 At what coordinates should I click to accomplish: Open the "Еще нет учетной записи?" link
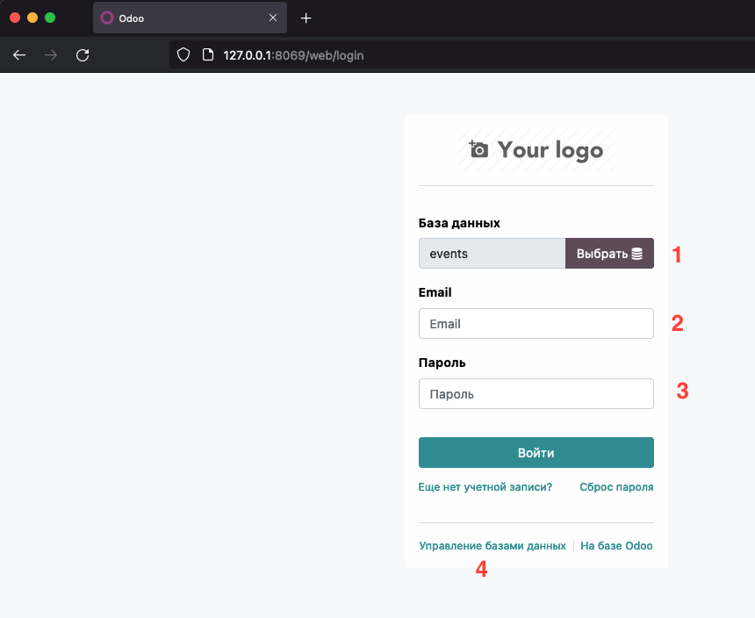(485, 487)
